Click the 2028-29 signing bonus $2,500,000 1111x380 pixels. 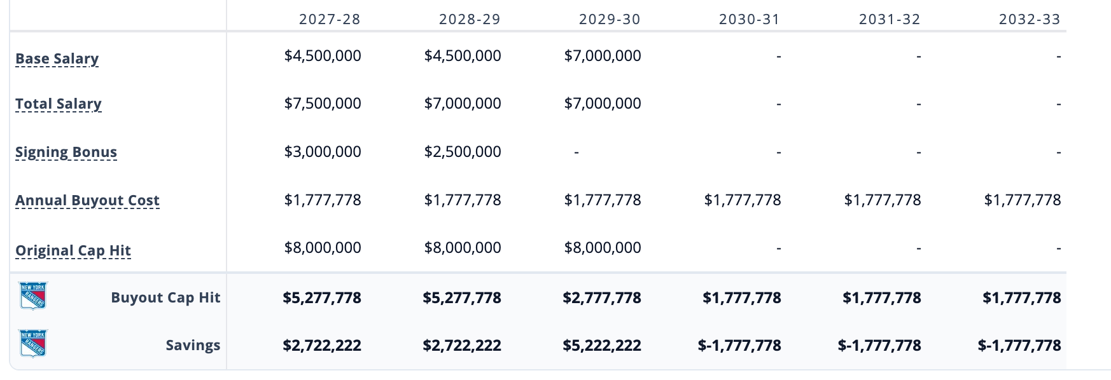[x=463, y=152]
